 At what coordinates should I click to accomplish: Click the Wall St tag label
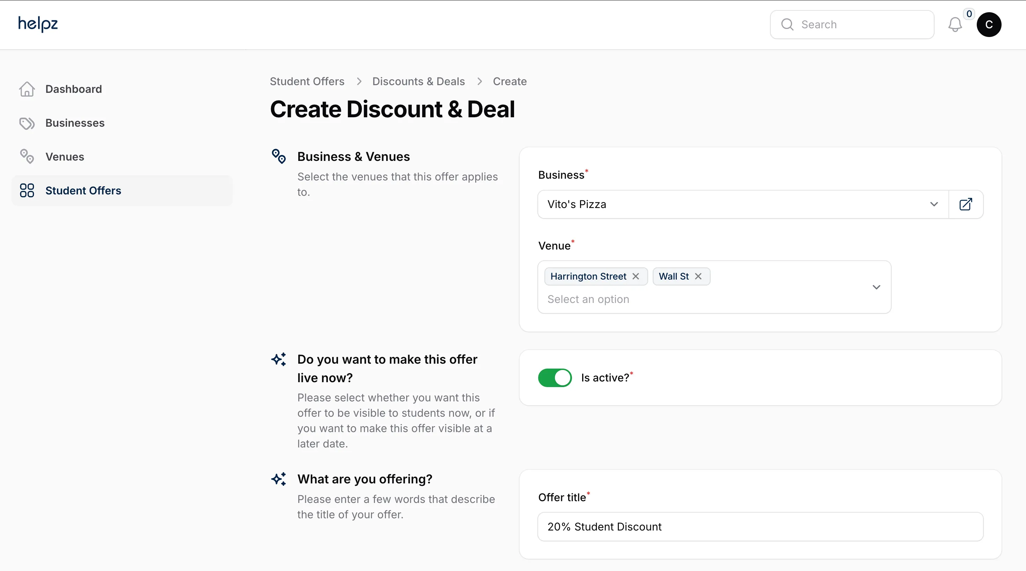674,276
